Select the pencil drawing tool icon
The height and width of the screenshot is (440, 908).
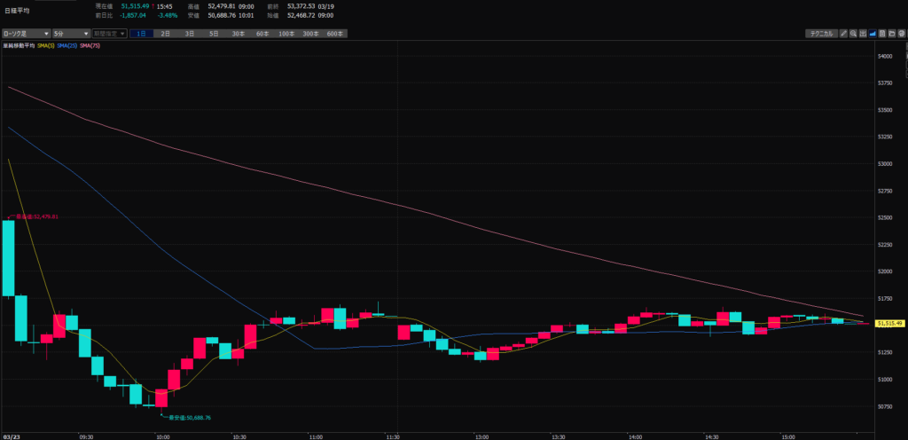[844, 34]
